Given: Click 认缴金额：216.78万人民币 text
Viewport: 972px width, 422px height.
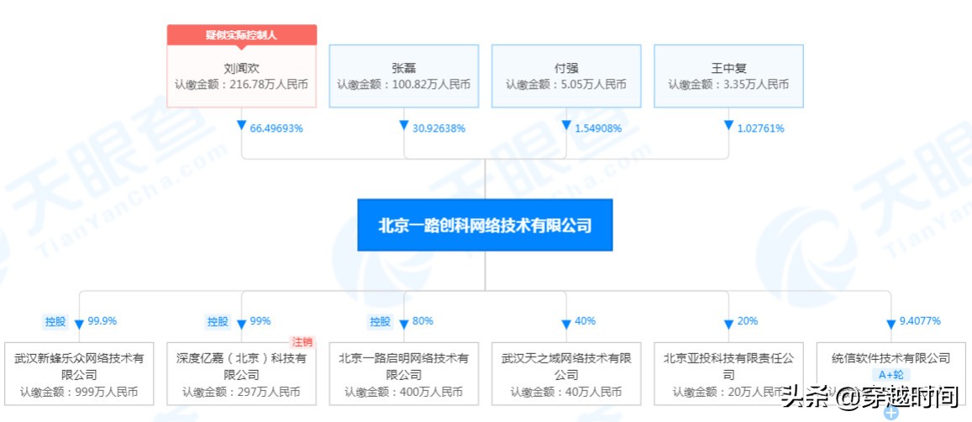Looking at the screenshot, I should (242, 85).
